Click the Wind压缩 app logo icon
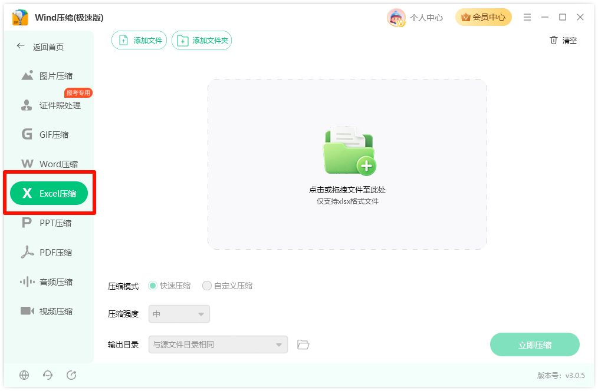 pos(20,18)
